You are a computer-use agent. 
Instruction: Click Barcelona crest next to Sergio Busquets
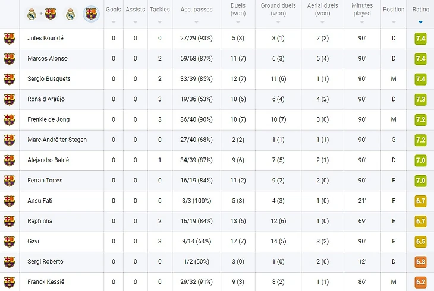[10, 79]
